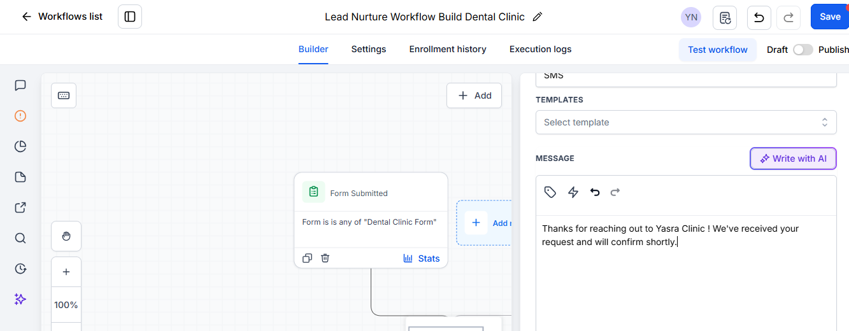Click the Dental Clinic Form filter text

click(369, 222)
